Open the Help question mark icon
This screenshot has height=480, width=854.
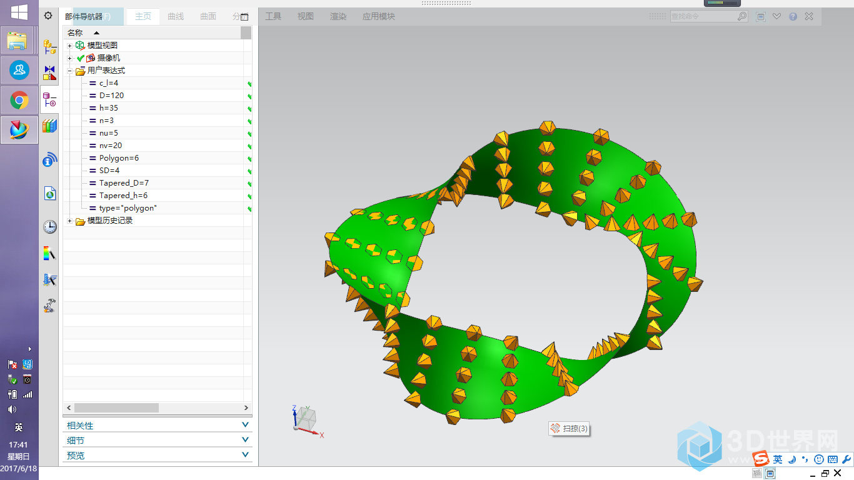pyautogui.click(x=793, y=17)
